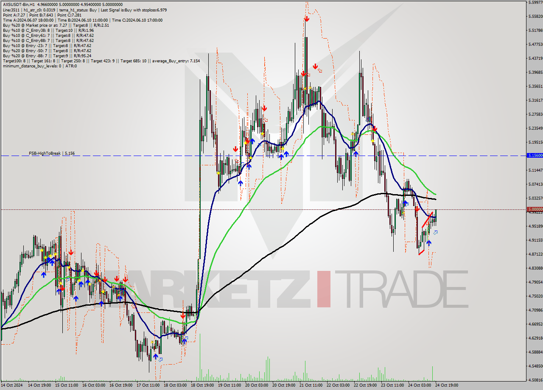This screenshot has height=390, width=543.
Task: Select the 'Buy %10 @ C_Entry88: 7' line
Action: point(48,40)
